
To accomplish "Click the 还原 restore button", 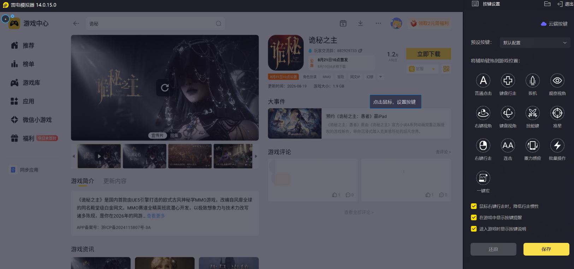I will coord(493,249).
